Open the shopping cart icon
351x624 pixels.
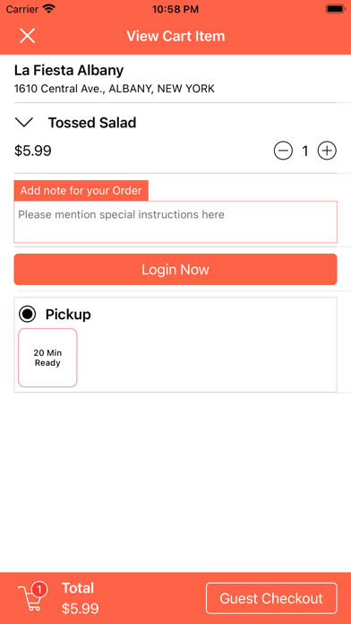pyautogui.click(x=30, y=599)
